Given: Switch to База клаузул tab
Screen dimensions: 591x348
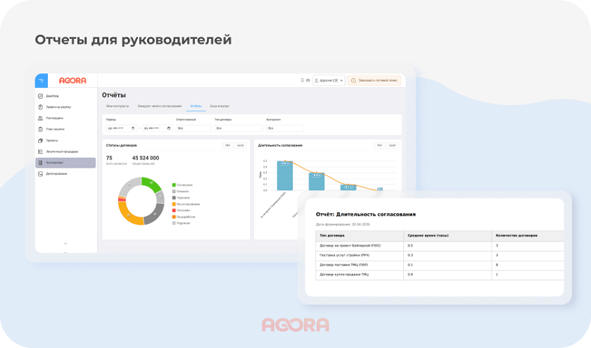Looking at the screenshot, I should (220, 106).
